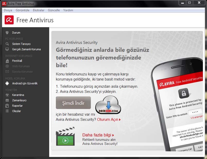Open the Zamanlayıcı section
Image resolution: width=207 pixels, height=159 pixels.
click(19, 100)
